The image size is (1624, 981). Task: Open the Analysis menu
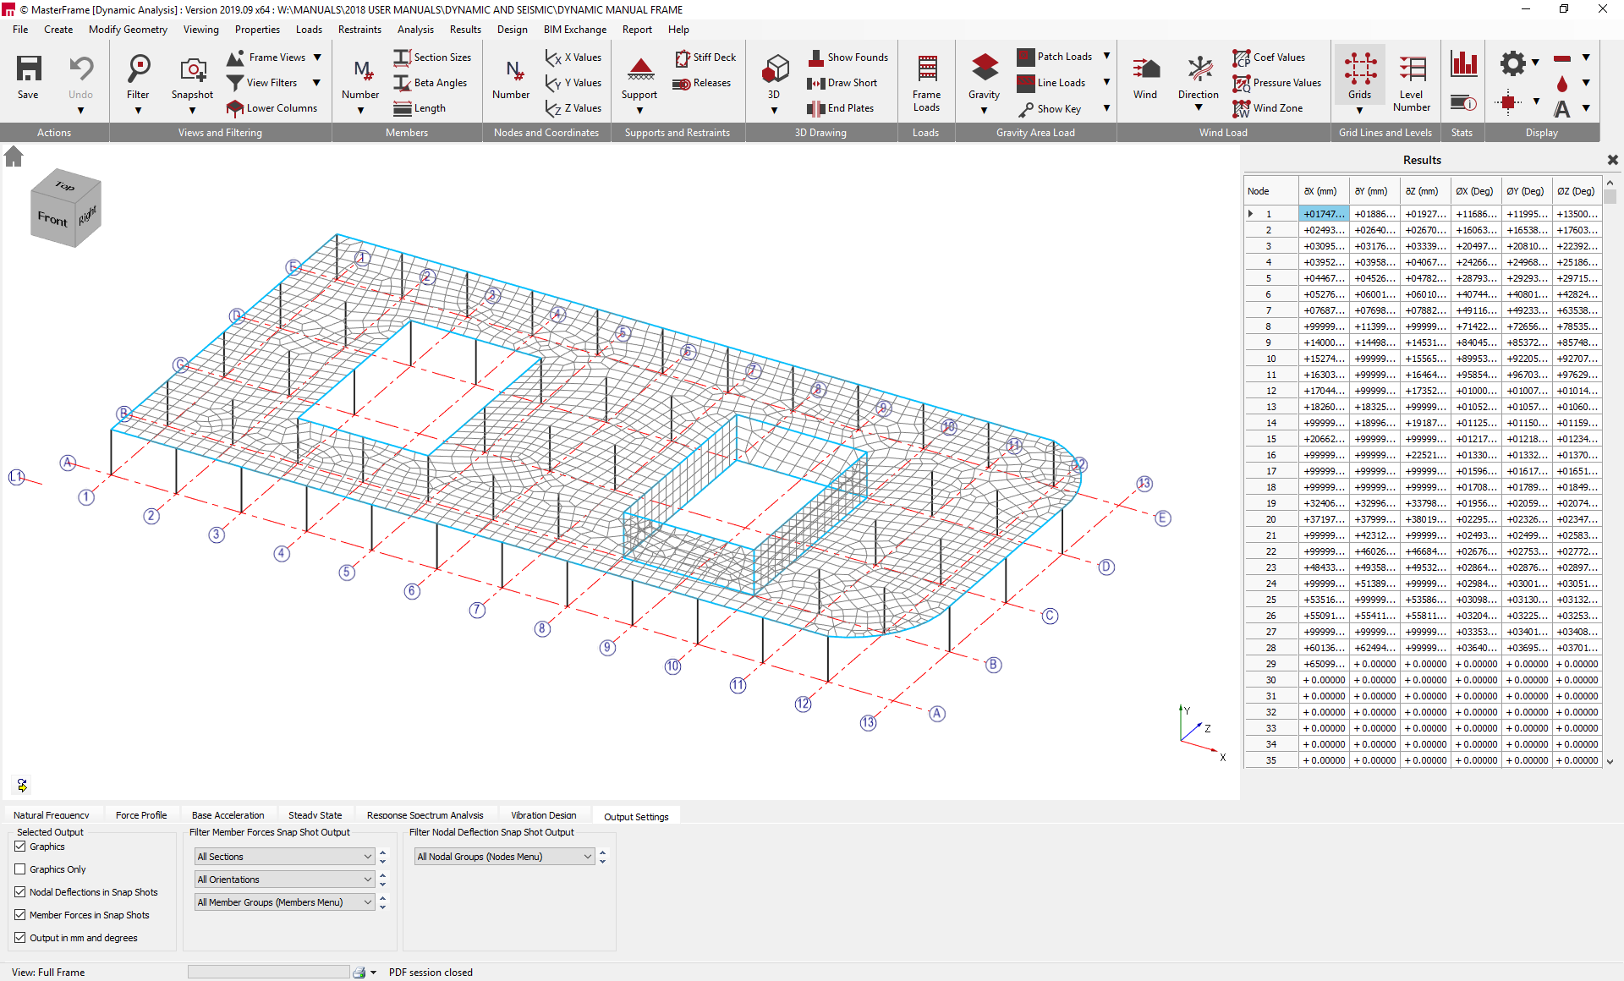pos(415,30)
